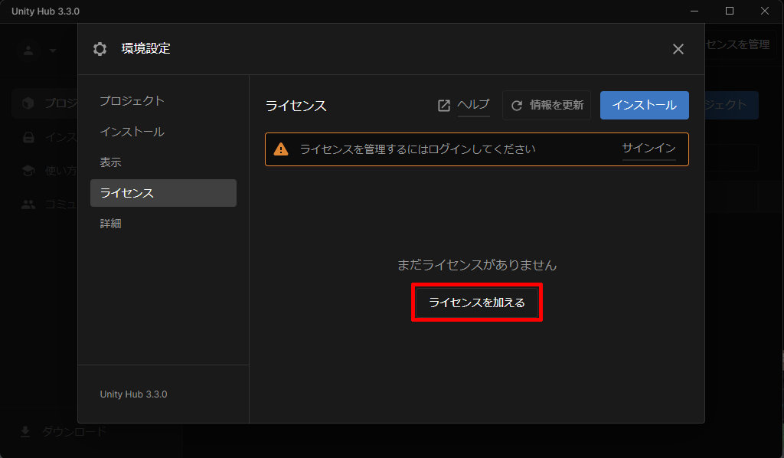The height and width of the screenshot is (458, 784).
Task: Switch to the 表示 settings tab
Action: tap(110, 162)
